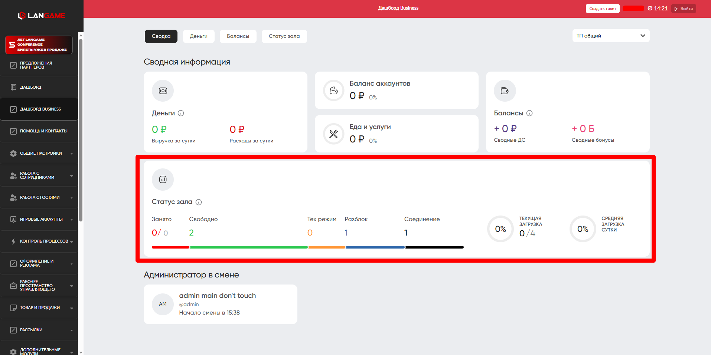Screen dimensions: 711x355
Task: Select the Балансы tab
Action: (x=238, y=36)
